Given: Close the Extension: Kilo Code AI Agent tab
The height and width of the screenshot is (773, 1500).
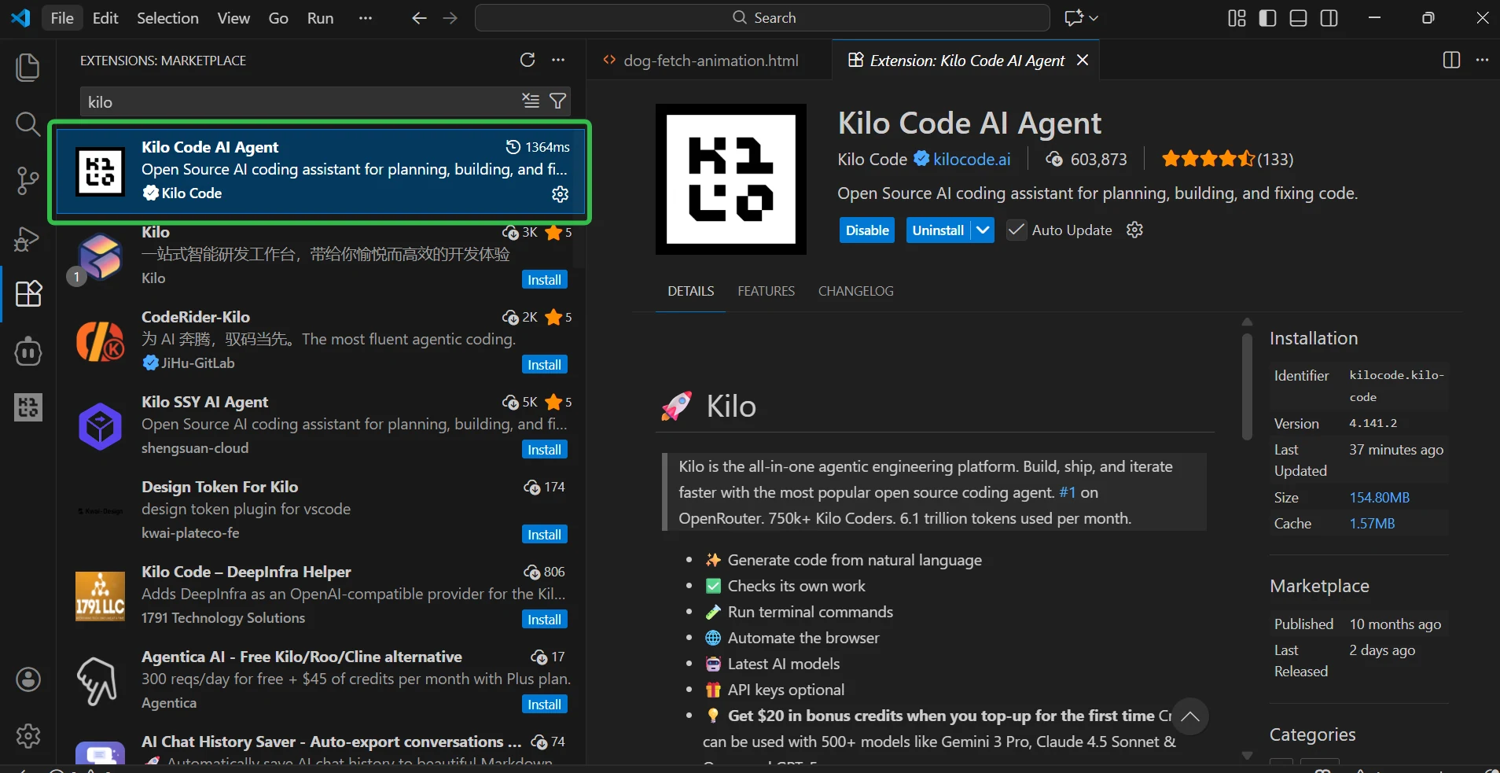Looking at the screenshot, I should (1083, 61).
